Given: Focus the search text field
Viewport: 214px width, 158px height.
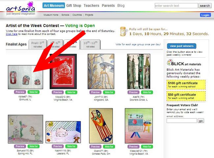Looking at the screenshot, I should pos(176,6).
